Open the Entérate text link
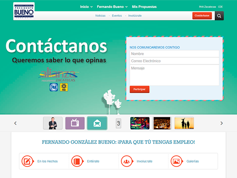 click(x=93, y=162)
